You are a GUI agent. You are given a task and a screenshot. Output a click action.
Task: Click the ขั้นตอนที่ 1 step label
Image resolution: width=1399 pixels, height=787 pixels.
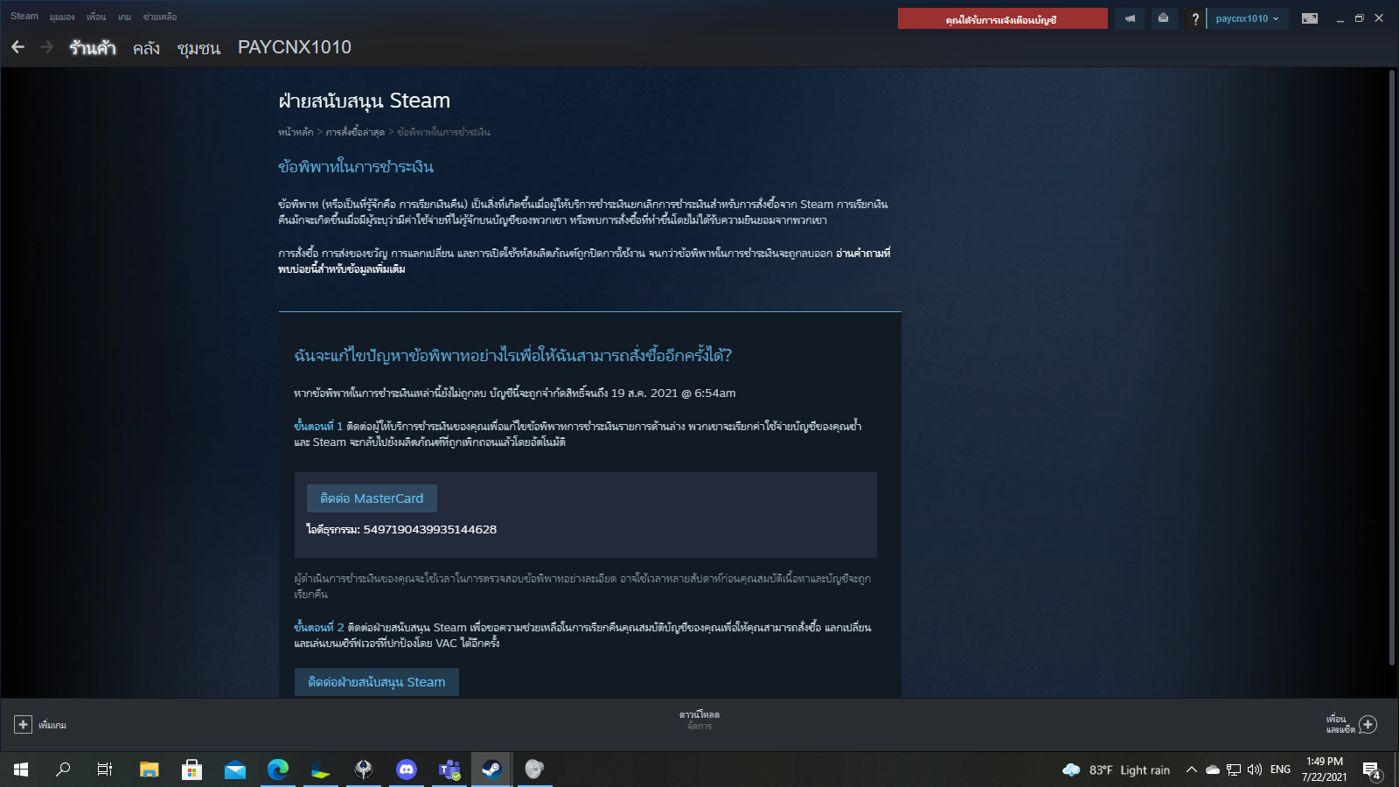(x=318, y=427)
